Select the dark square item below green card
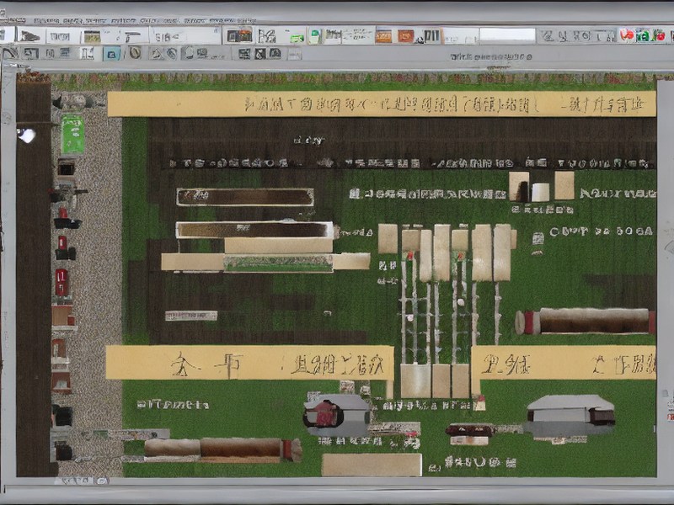This screenshot has width=674, height=505. click(x=67, y=167)
